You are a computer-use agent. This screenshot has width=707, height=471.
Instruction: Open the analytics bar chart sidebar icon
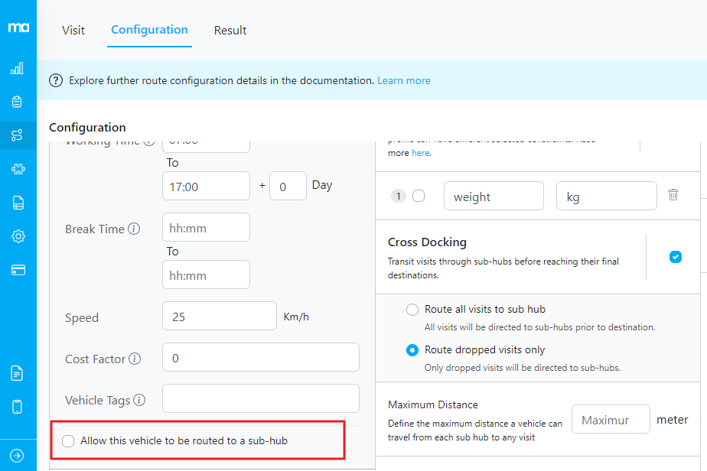[17, 69]
